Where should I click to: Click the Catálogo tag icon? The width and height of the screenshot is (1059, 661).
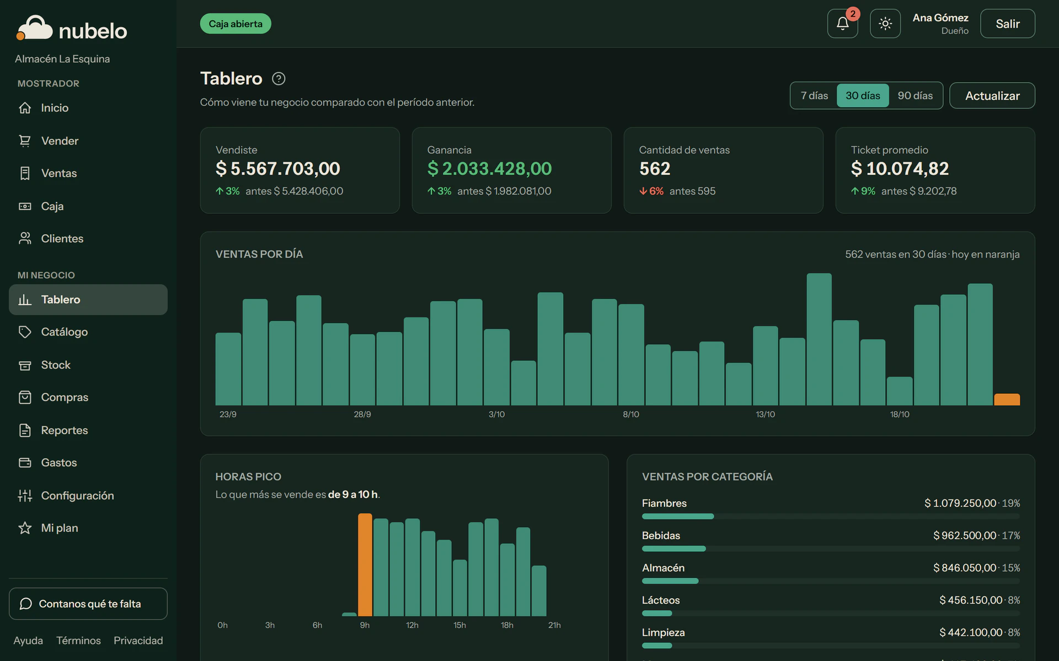[x=25, y=332]
